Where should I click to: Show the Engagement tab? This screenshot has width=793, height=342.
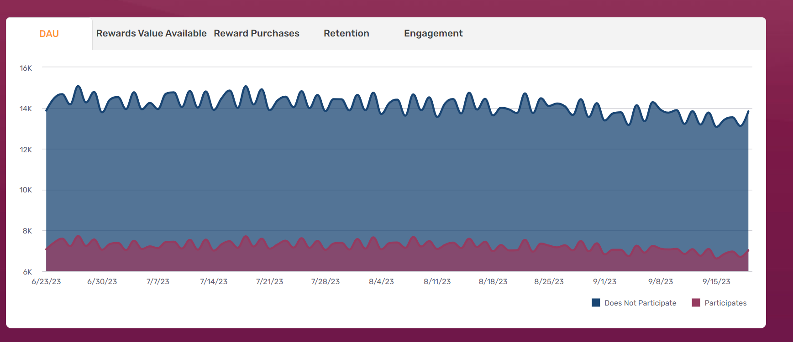coord(433,33)
